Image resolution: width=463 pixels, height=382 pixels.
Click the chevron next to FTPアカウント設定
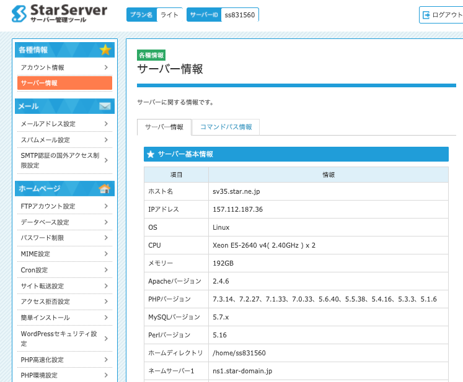106,206
